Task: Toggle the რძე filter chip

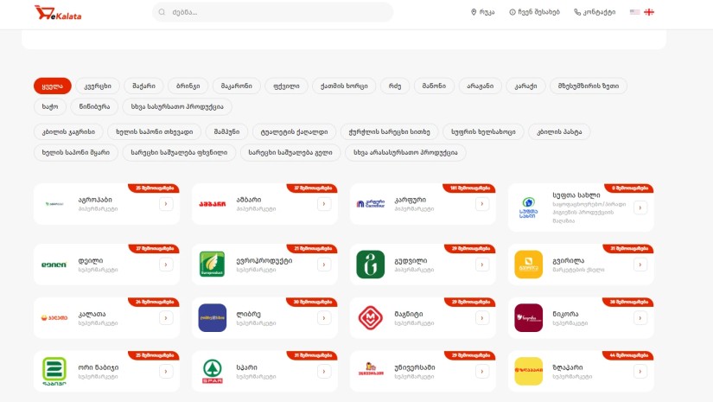Action: pyautogui.click(x=395, y=86)
